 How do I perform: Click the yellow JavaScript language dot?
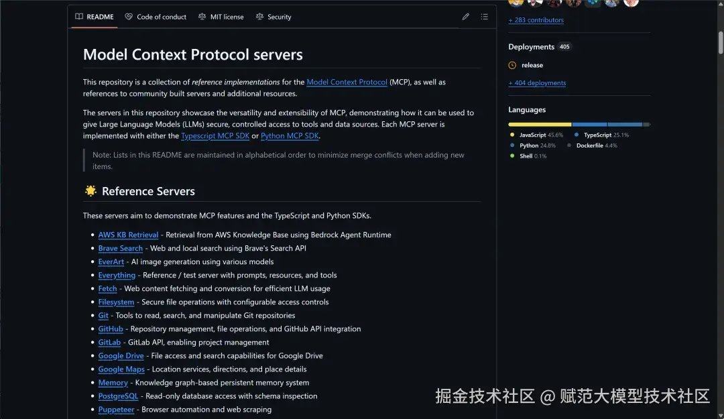[512, 135]
